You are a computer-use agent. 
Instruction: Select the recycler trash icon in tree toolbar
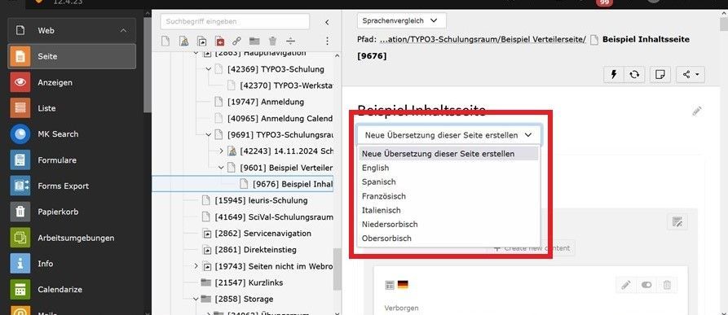[x=272, y=42]
